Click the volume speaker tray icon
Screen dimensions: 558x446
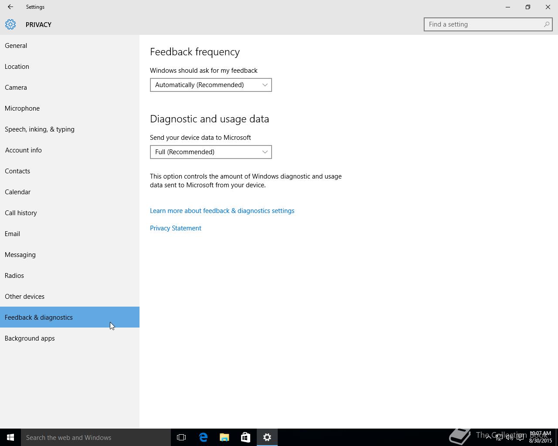click(509, 437)
